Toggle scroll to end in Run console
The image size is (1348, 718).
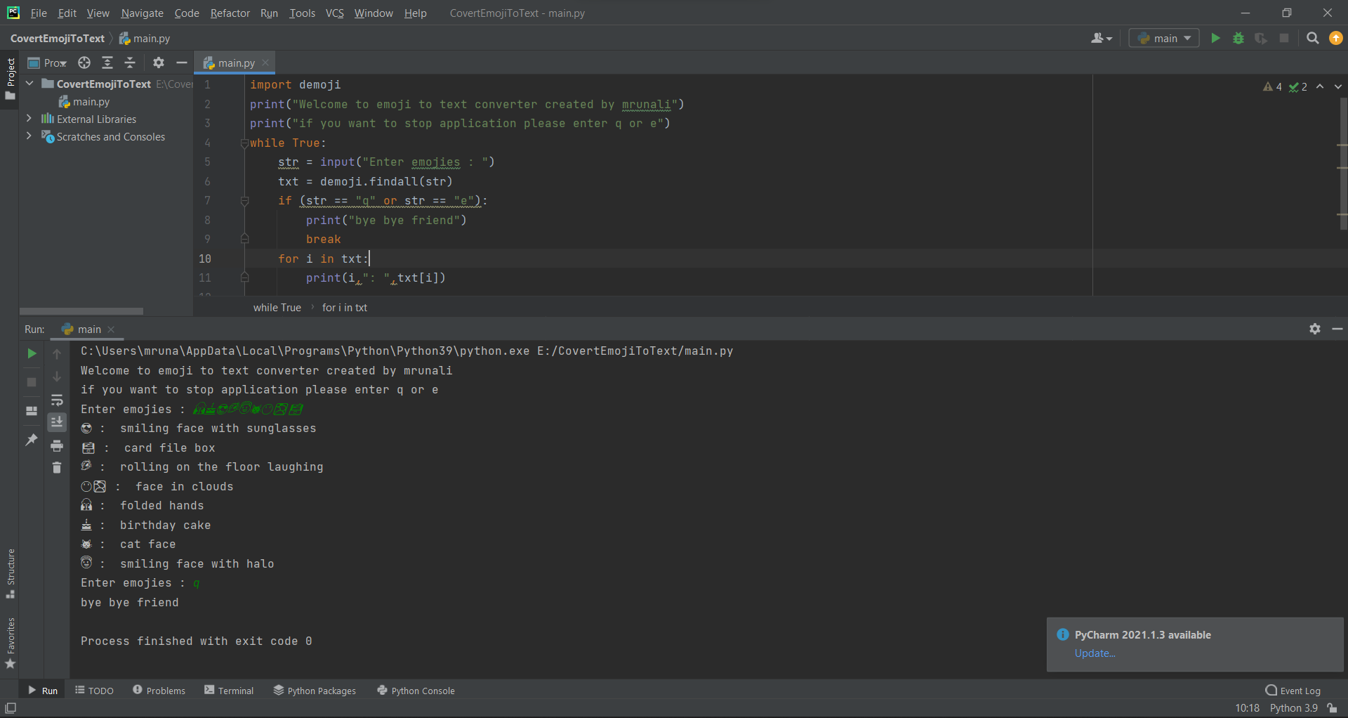click(57, 422)
